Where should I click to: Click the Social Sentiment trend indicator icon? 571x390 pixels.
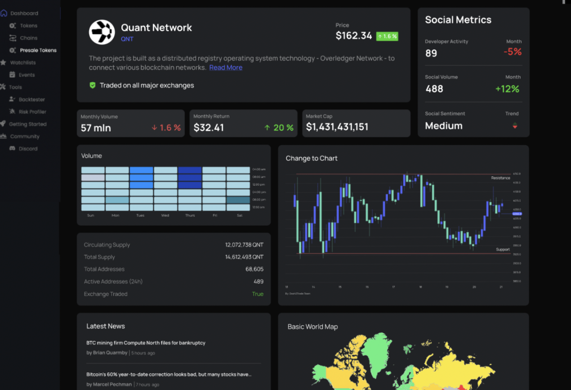pos(515,126)
